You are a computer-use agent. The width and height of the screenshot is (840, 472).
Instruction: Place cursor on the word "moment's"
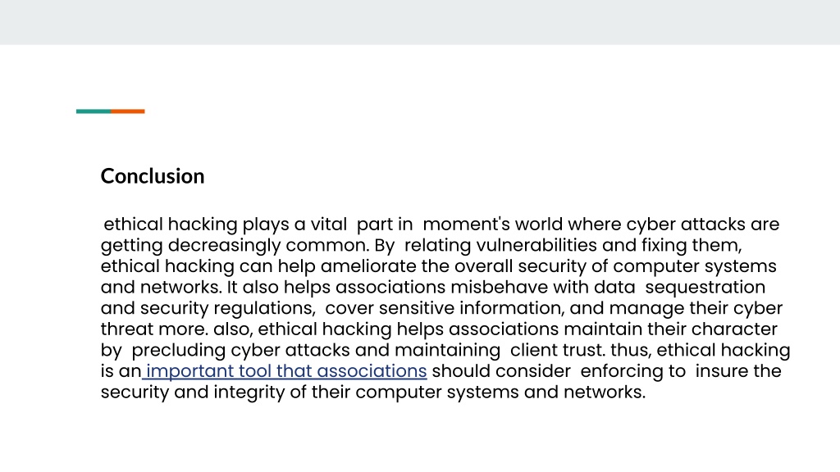pyautogui.click(x=466, y=225)
